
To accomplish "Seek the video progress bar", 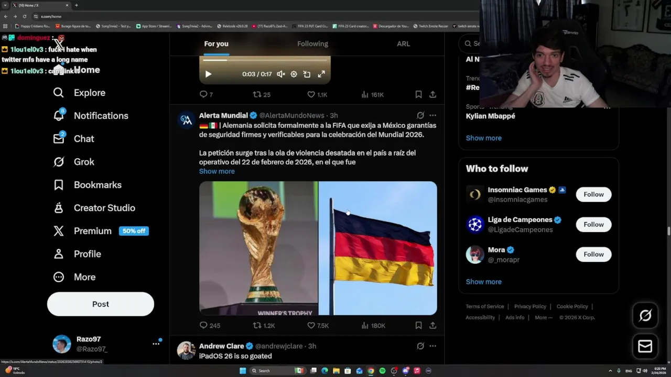I will 265,60.
